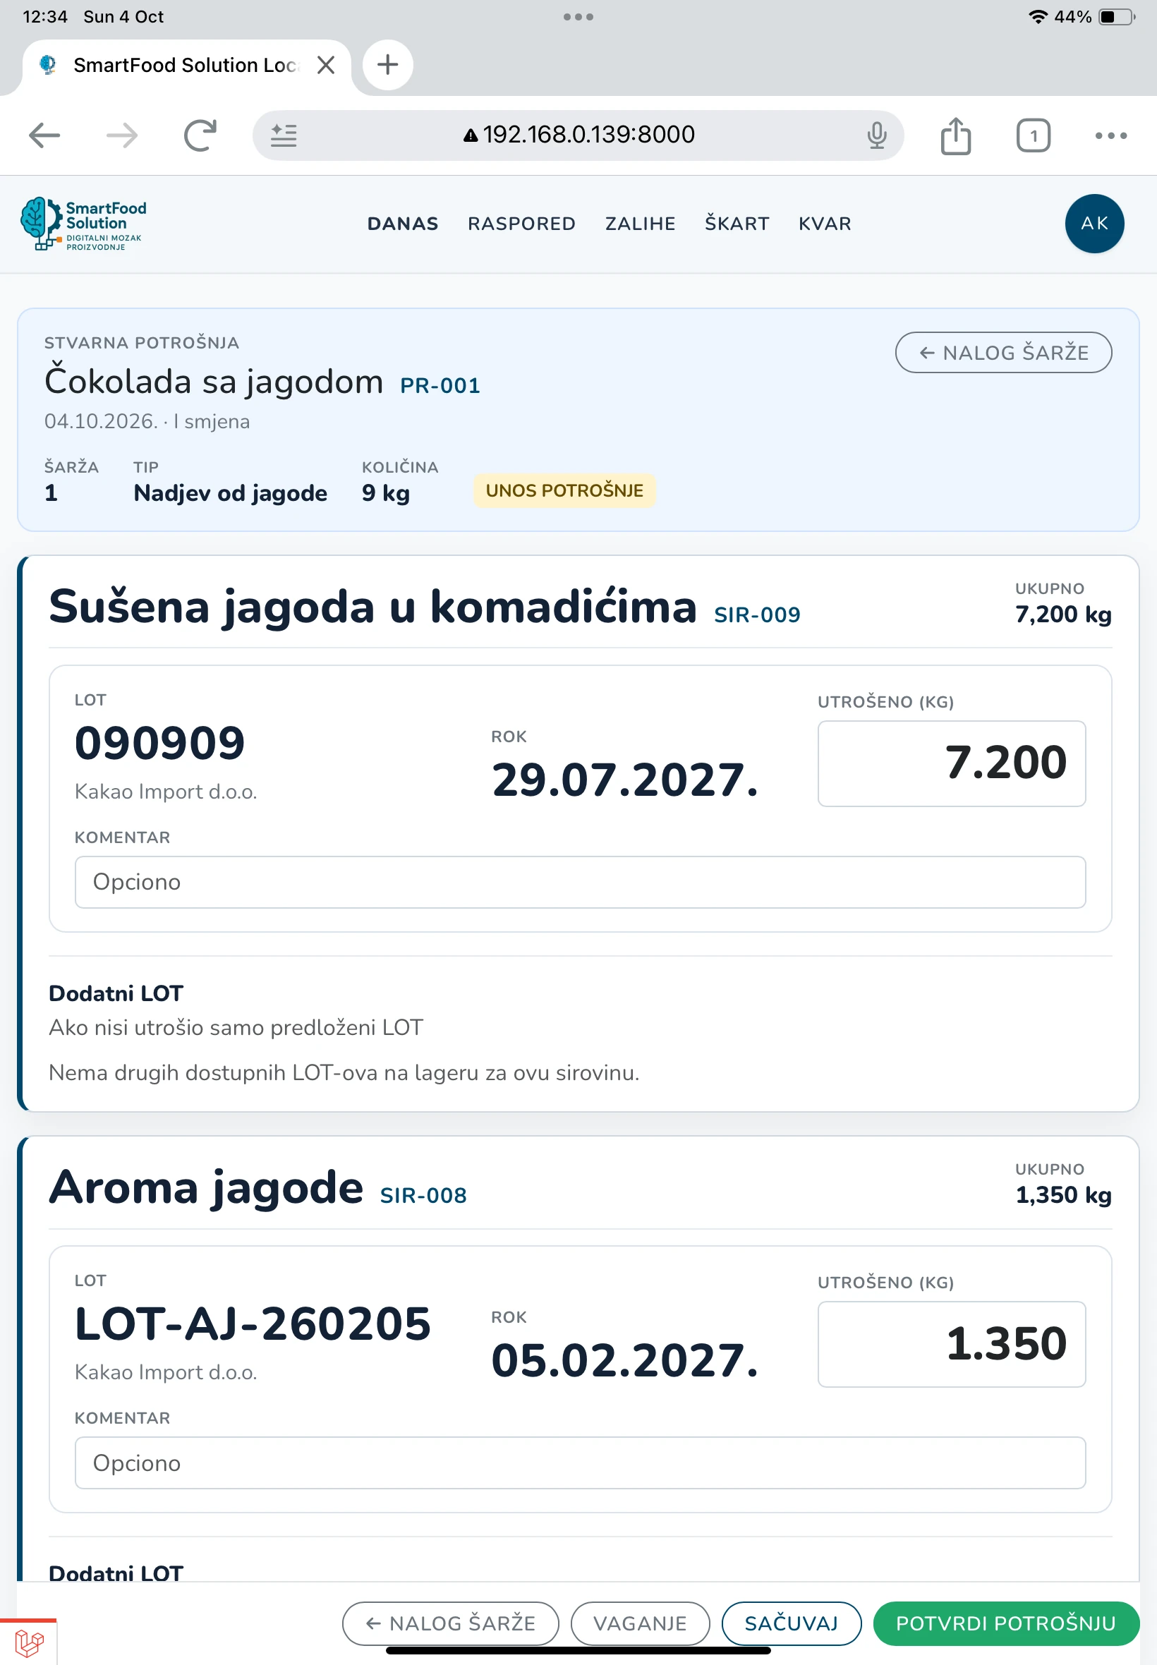
Task: Click the top NALOG ŠARŽE button in the header card
Action: coord(1003,353)
